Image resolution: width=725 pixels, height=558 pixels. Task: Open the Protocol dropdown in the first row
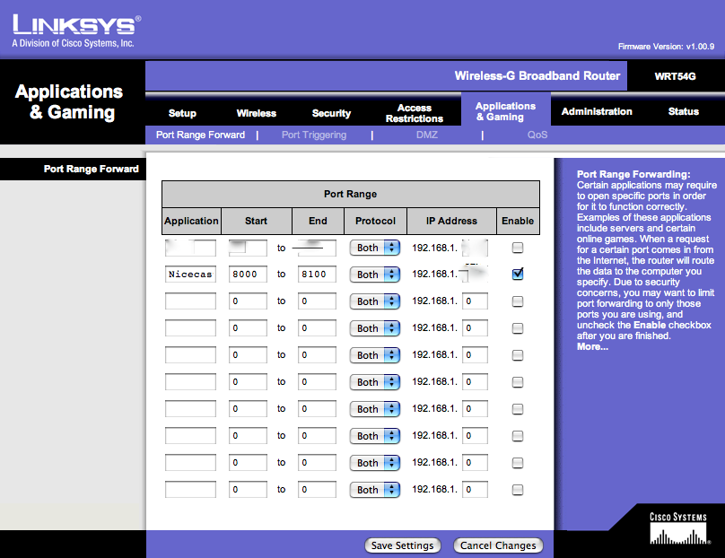click(x=374, y=248)
